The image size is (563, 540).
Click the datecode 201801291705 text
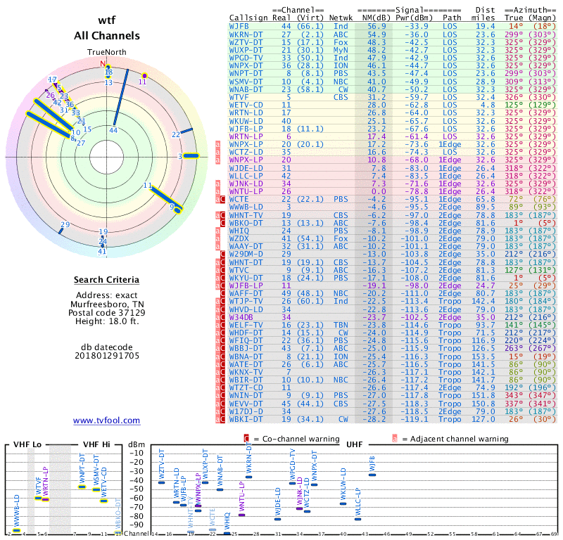(x=107, y=356)
